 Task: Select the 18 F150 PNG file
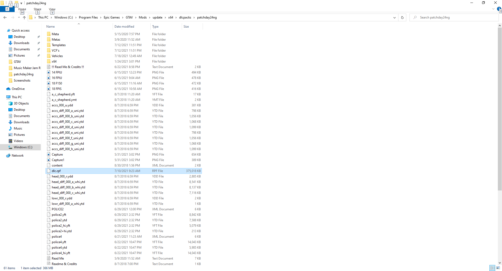coord(123,83)
